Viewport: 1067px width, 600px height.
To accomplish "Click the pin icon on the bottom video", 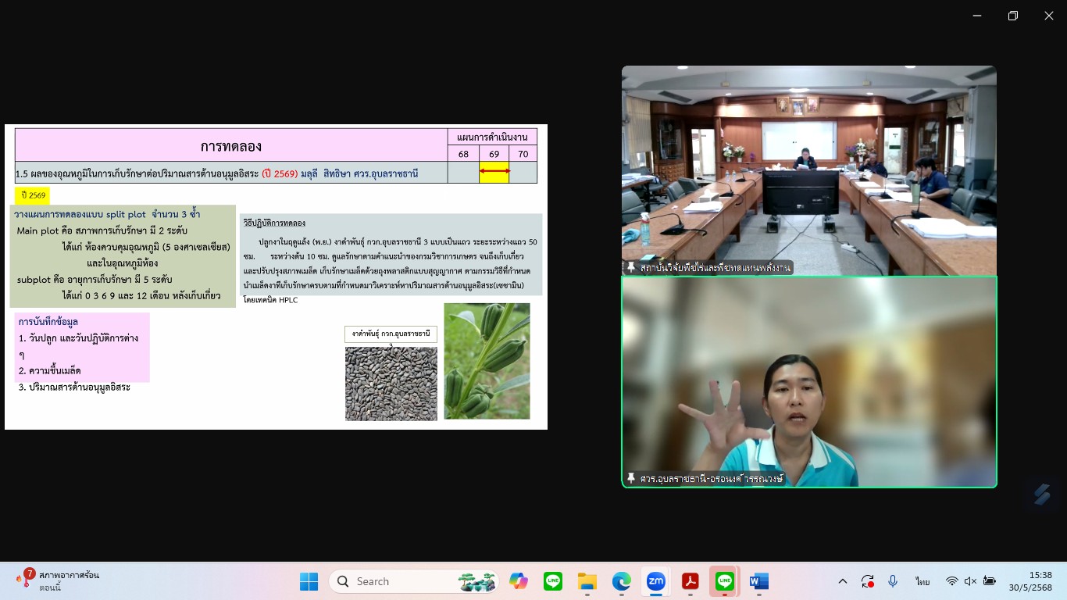I will tap(631, 478).
